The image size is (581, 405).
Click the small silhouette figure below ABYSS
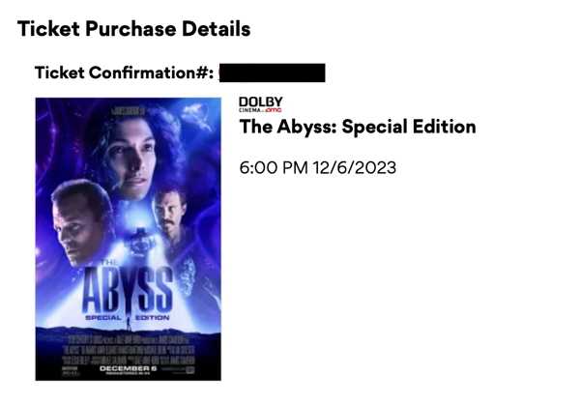point(129,324)
